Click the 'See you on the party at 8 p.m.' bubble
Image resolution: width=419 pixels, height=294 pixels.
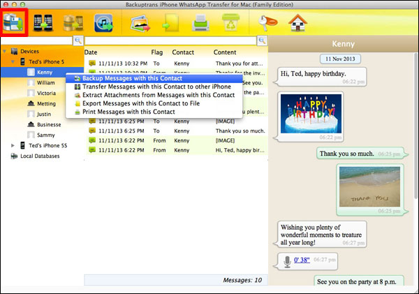pyautogui.click(x=359, y=281)
